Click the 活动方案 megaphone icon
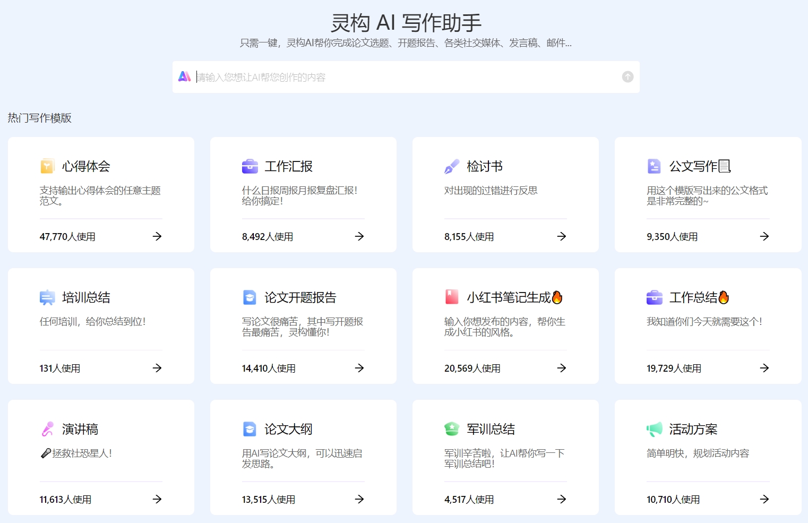Screen dimensions: 808x523 [654, 428]
